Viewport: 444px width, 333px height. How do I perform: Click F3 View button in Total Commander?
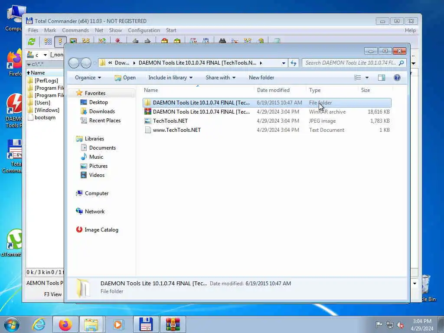(52, 294)
